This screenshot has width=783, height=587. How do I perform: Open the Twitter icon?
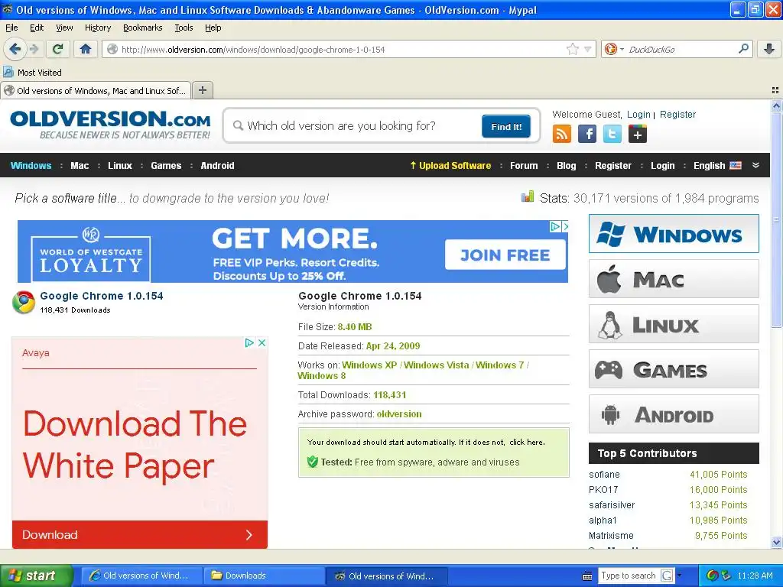[612, 134]
